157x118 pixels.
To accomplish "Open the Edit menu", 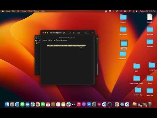I will click(18, 11).
